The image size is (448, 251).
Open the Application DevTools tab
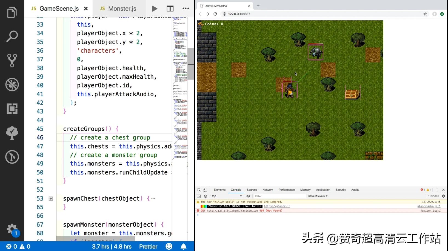(323, 190)
